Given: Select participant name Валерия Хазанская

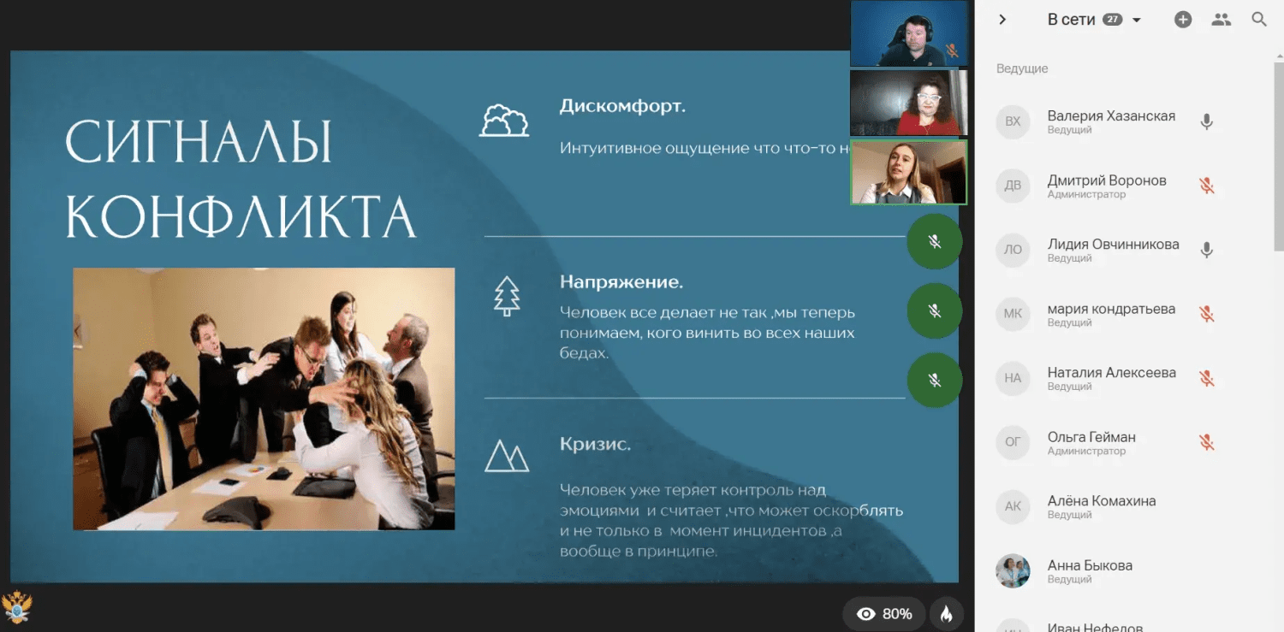Looking at the screenshot, I should pyautogui.click(x=1111, y=115).
